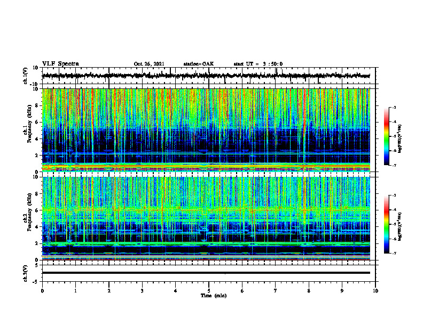Image resolution: width=423 pixels, height=326 pixels.
Task: Click the ch.2 color bar log(PSD) label
Action: tap(400, 226)
